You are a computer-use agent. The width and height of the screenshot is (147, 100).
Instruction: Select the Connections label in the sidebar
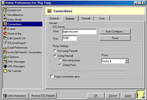pyautogui.click(x=14, y=24)
